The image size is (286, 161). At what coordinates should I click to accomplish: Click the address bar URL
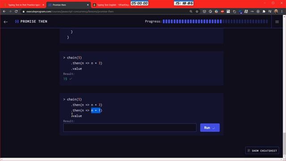(70, 12)
